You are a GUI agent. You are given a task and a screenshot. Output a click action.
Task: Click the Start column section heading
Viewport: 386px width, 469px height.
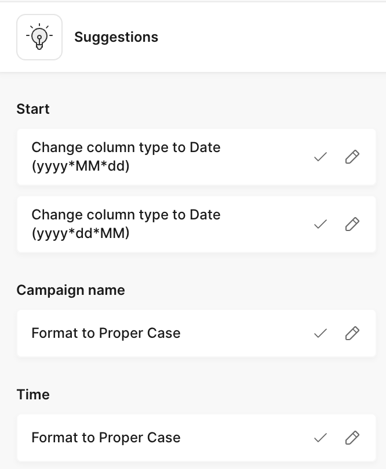click(x=33, y=109)
